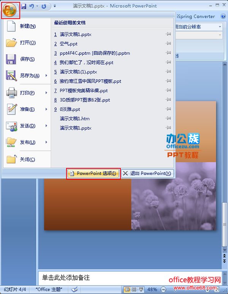The width and height of the screenshot is (228, 294).
Task: Click the Undo arrow in Quick Access Toolbar
Action: [x=32, y=6]
